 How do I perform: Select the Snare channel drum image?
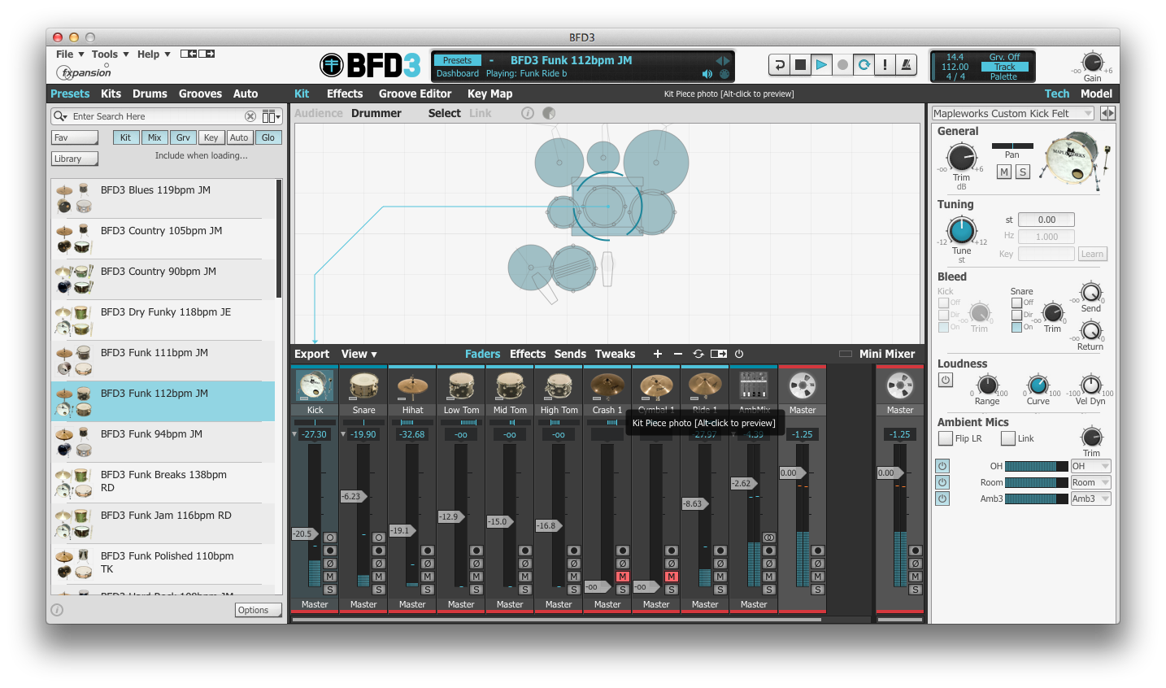click(363, 385)
